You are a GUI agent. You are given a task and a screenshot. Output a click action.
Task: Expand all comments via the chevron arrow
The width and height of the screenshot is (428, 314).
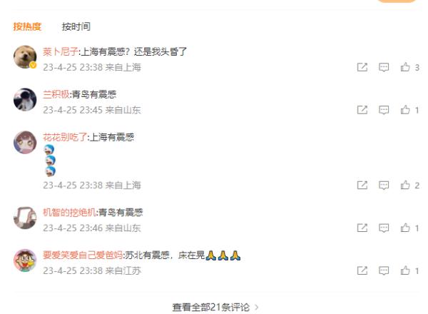coord(256,308)
